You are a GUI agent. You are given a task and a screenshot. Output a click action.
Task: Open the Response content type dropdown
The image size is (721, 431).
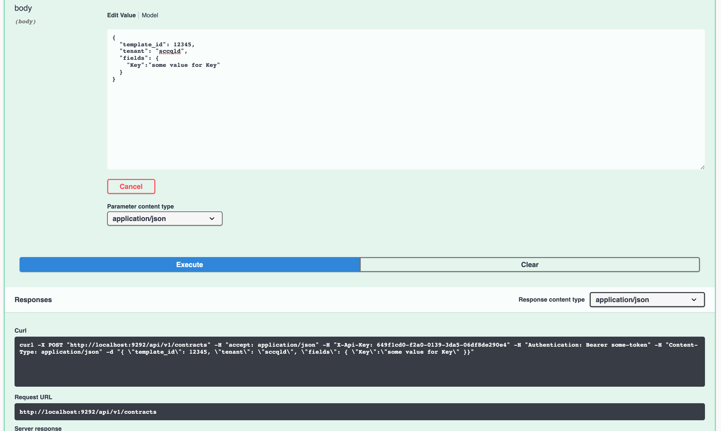[x=647, y=299]
